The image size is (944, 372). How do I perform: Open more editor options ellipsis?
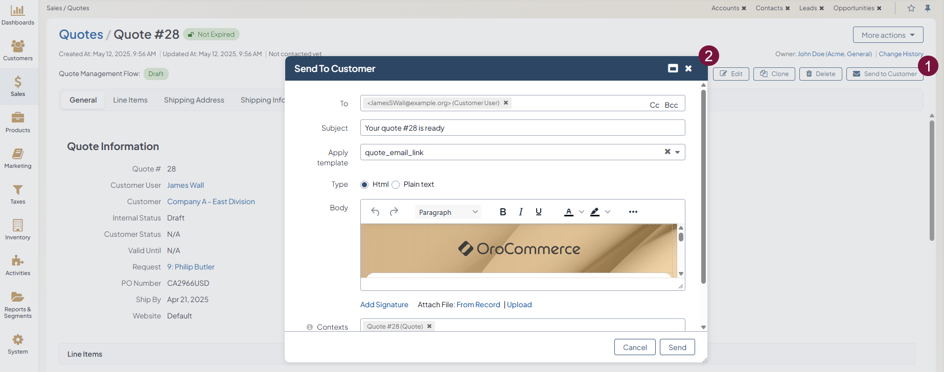633,212
